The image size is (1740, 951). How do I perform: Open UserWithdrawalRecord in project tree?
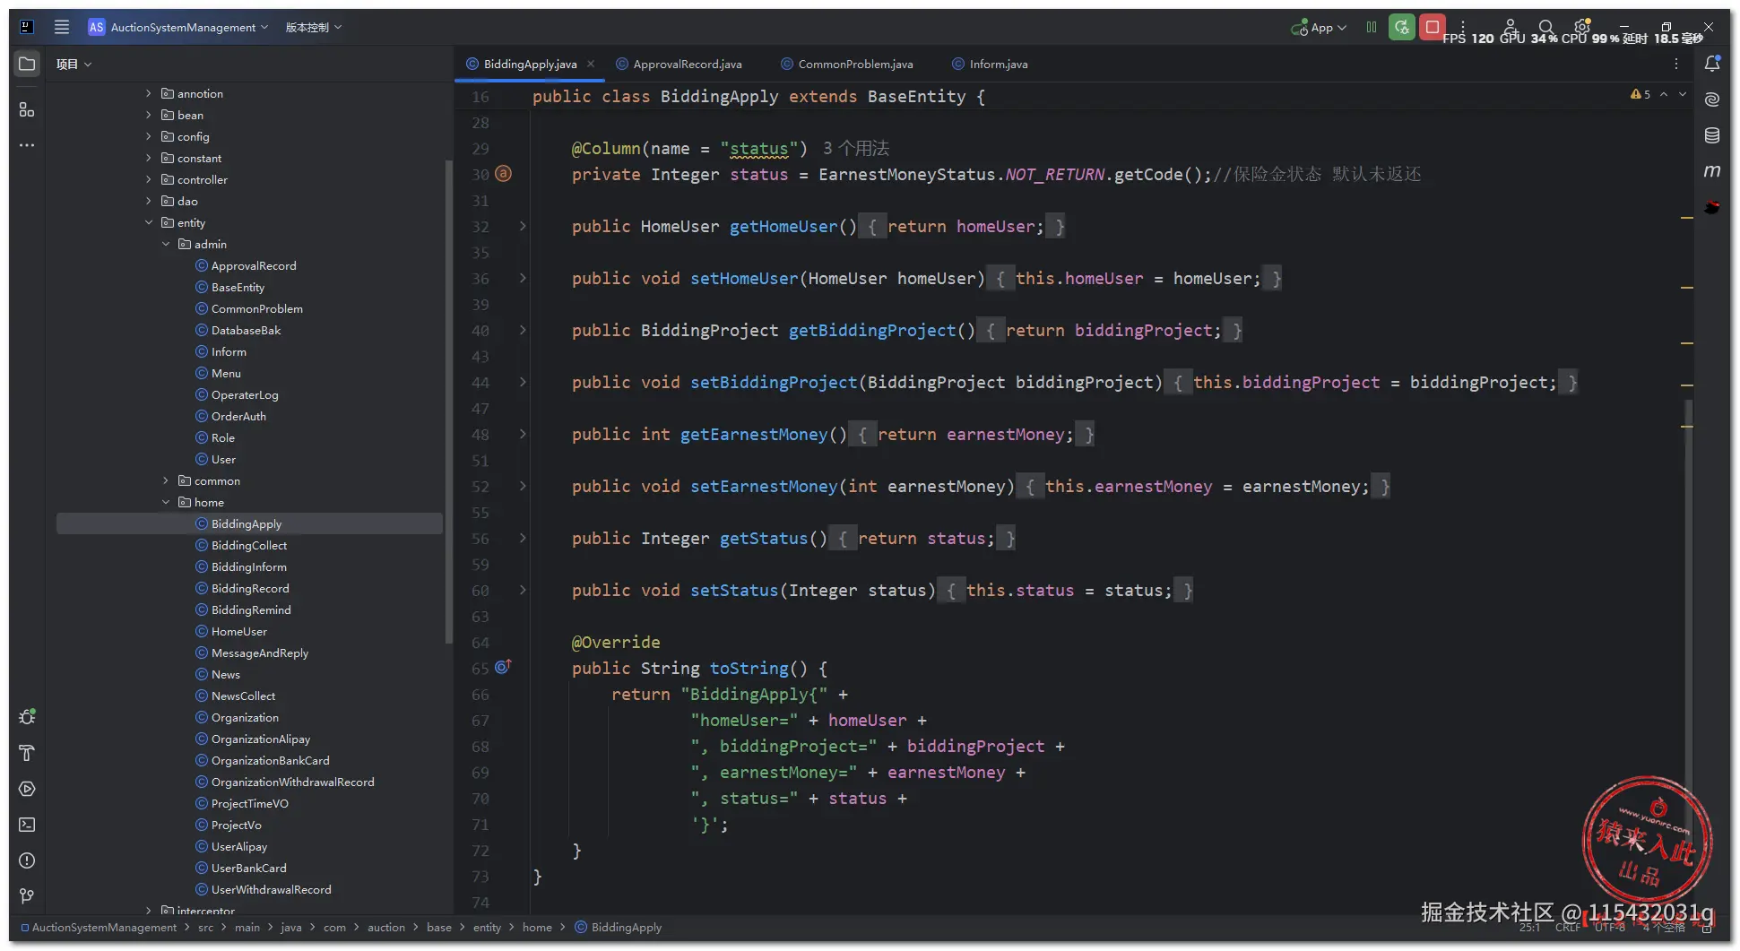point(271,889)
